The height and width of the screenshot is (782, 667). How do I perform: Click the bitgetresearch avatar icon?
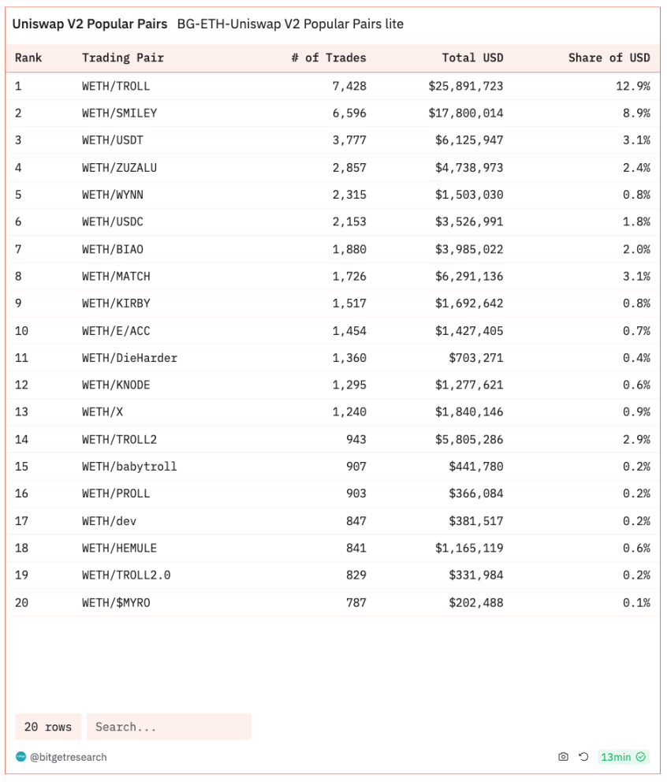(20, 757)
